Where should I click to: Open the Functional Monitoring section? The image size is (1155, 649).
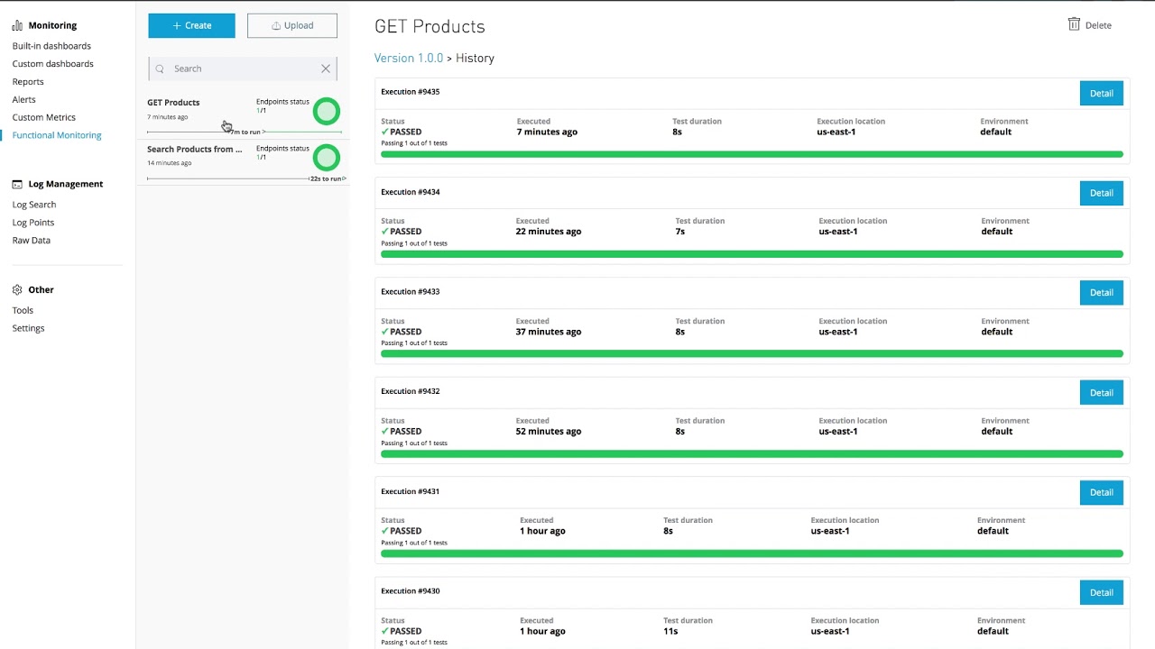(57, 135)
